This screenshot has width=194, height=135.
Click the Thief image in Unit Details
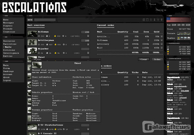coord(37,65)
